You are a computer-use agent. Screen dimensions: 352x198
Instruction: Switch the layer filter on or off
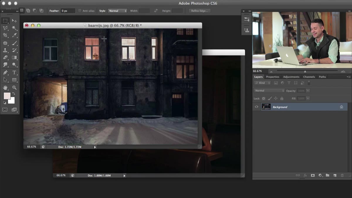click(309, 83)
